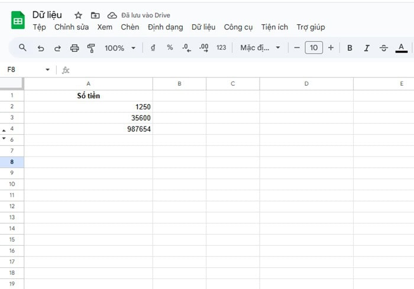Open the Google Sheets home icon

(18, 20)
